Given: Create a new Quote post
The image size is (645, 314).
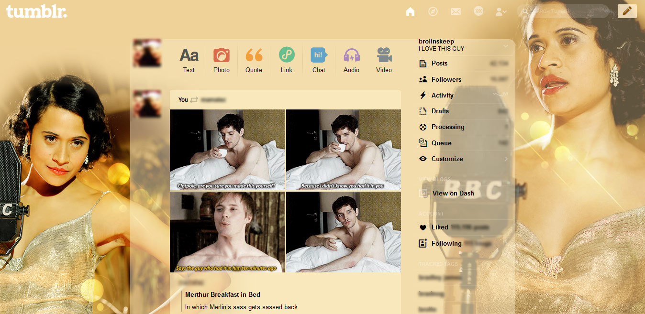Looking at the screenshot, I should 254,60.
